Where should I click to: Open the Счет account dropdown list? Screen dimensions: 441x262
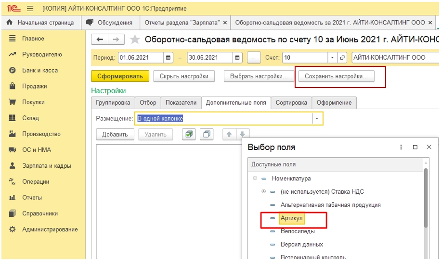(332, 58)
